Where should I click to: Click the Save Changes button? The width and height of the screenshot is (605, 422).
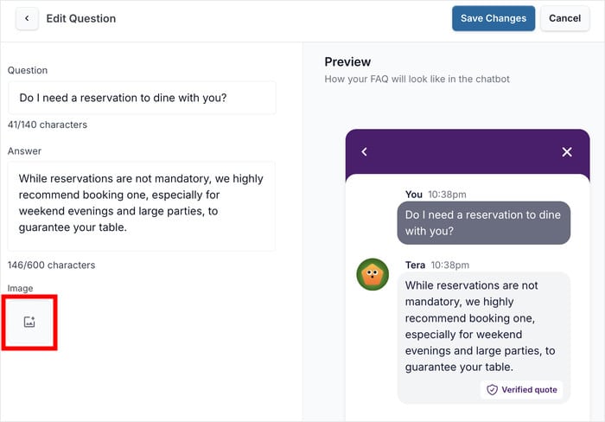click(494, 18)
